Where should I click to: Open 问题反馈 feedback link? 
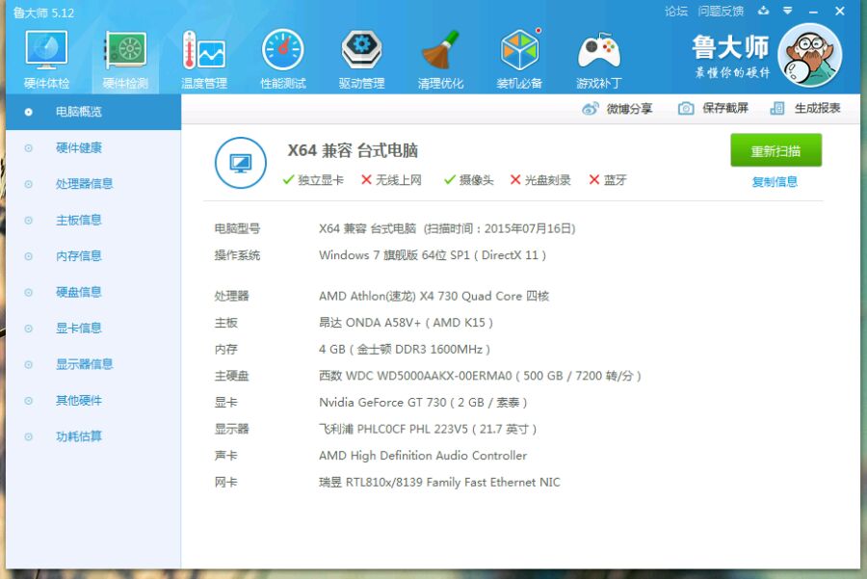[x=721, y=11]
